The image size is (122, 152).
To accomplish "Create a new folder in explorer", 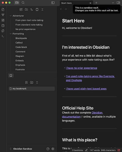I will [26, 9].
